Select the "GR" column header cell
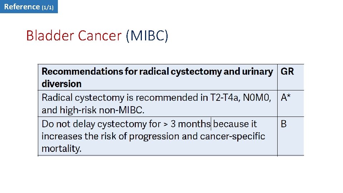The width and height of the screenshot is (343, 193). point(287,71)
